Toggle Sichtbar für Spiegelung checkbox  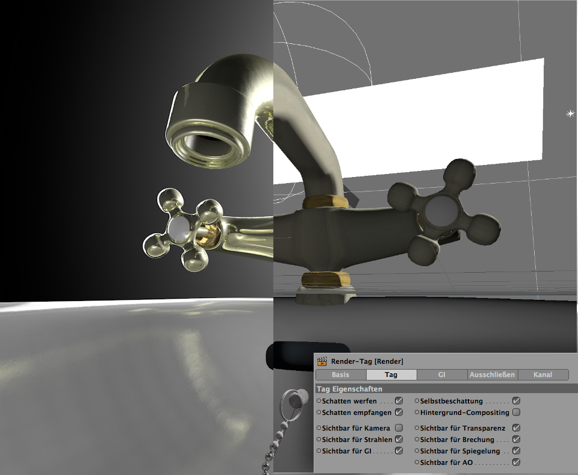pos(517,451)
